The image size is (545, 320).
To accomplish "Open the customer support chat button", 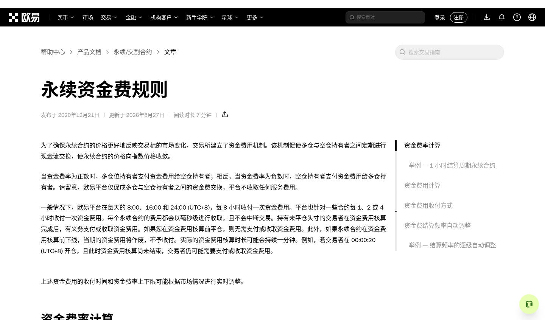I will (x=529, y=304).
